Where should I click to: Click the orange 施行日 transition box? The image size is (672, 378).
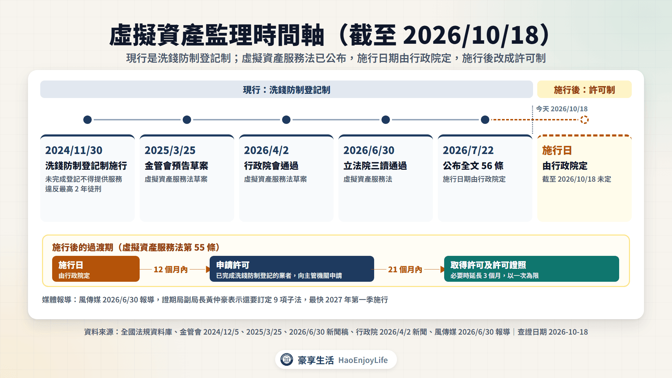click(96, 269)
